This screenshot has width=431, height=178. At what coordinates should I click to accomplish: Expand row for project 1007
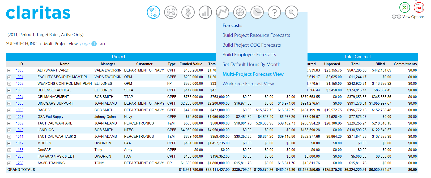9,117
